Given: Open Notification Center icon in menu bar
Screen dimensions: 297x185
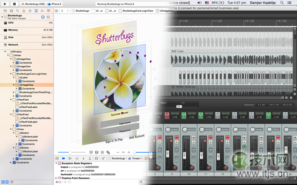Looking at the screenshot, I should (289, 3).
